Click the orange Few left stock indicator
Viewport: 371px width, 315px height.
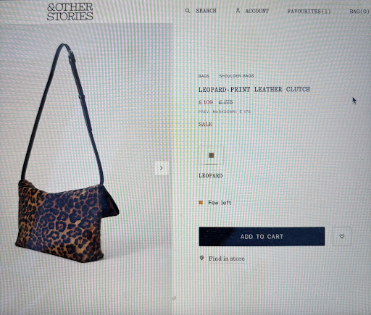pos(201,203)
